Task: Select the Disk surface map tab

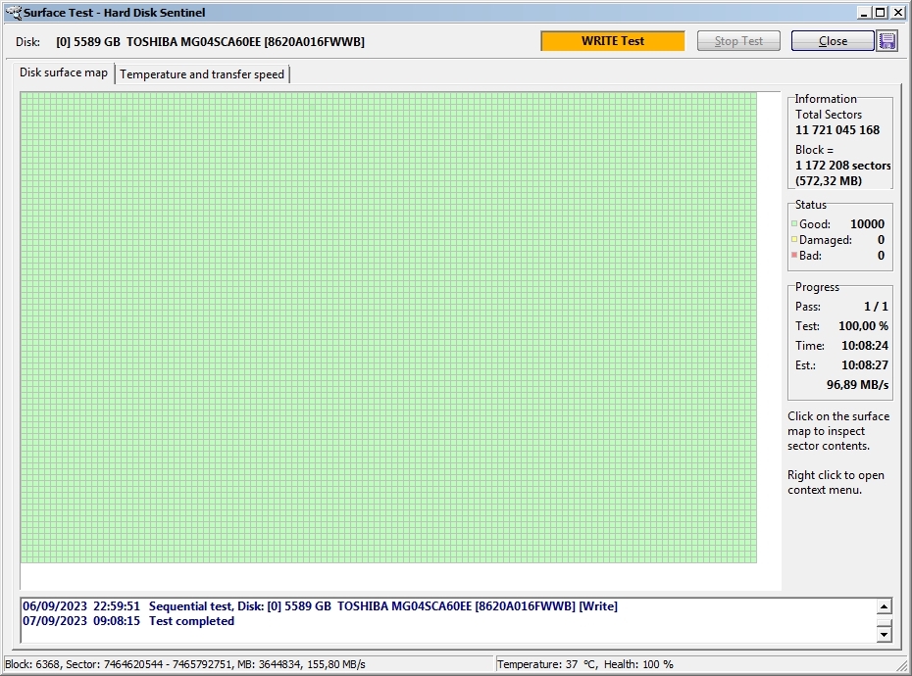Action: click(x=64, y=73)
